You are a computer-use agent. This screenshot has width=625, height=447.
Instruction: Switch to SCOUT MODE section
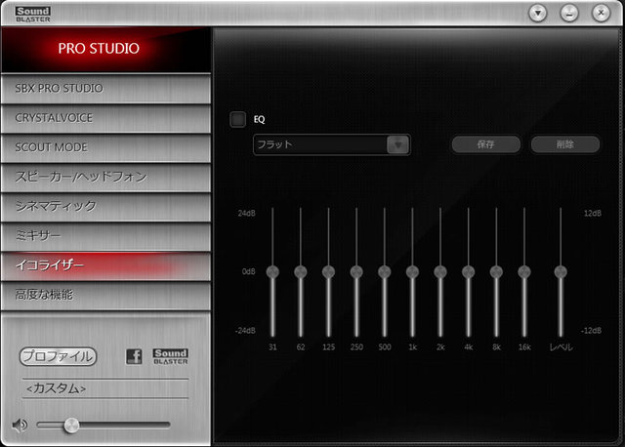tap(106, 147)
